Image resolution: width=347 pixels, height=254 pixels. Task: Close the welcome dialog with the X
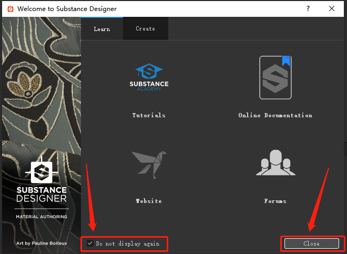(332, 8)
